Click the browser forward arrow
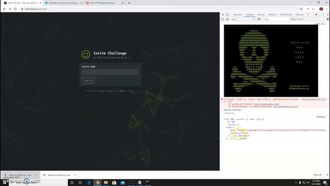 (x=10, y=9)
